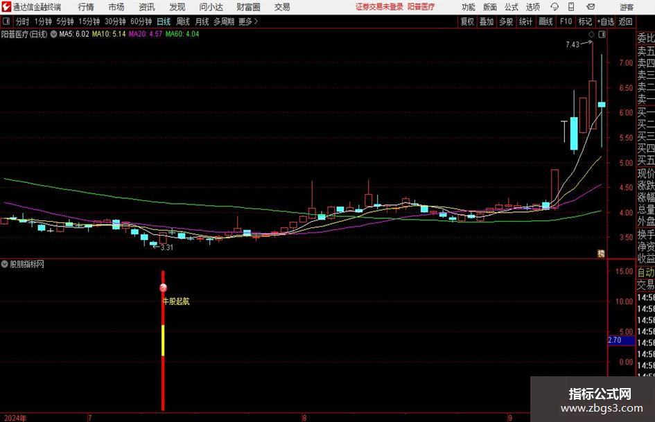The height and width of the screenshot is (422, 655).
Task: Click the 牛股起航 signal label
Action: (175, 301)
